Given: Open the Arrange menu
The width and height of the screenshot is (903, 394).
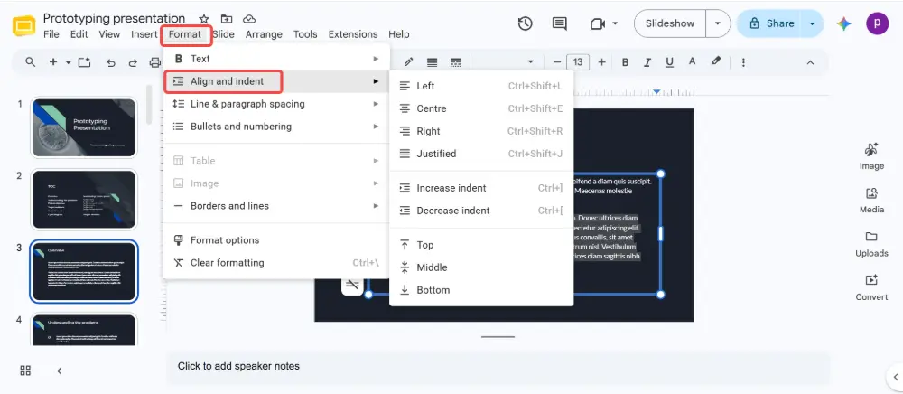Looking at the screenshot, I should pos(264,34).
